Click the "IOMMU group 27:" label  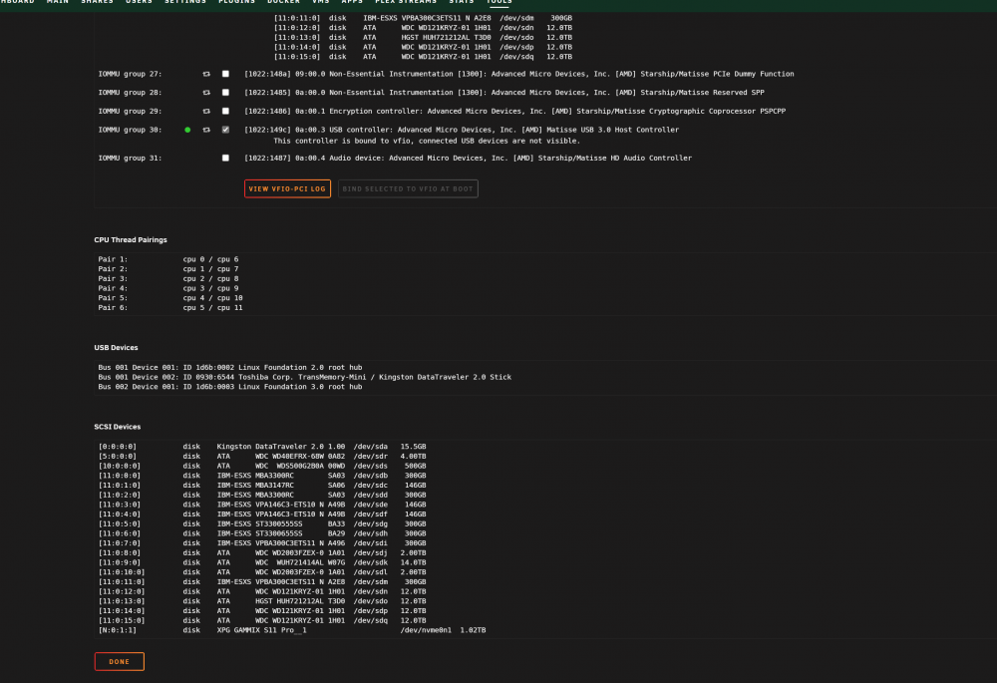click(x=130, y=74)
